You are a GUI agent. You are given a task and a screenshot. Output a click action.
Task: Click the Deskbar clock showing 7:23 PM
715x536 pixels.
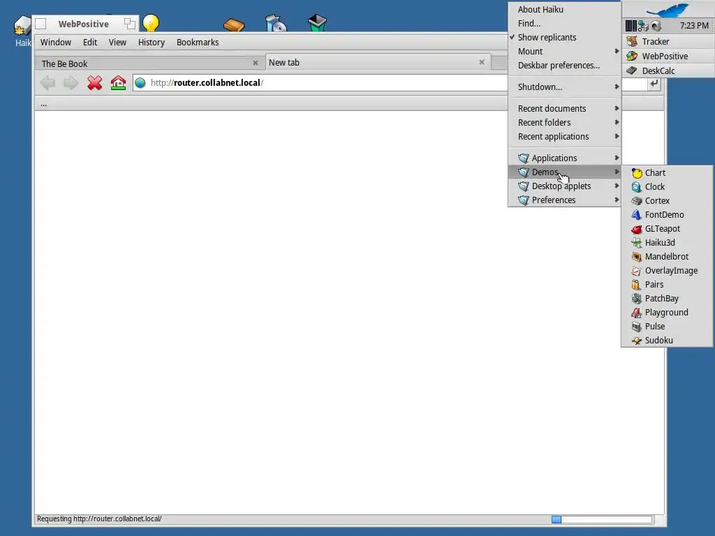click(693, 26)
